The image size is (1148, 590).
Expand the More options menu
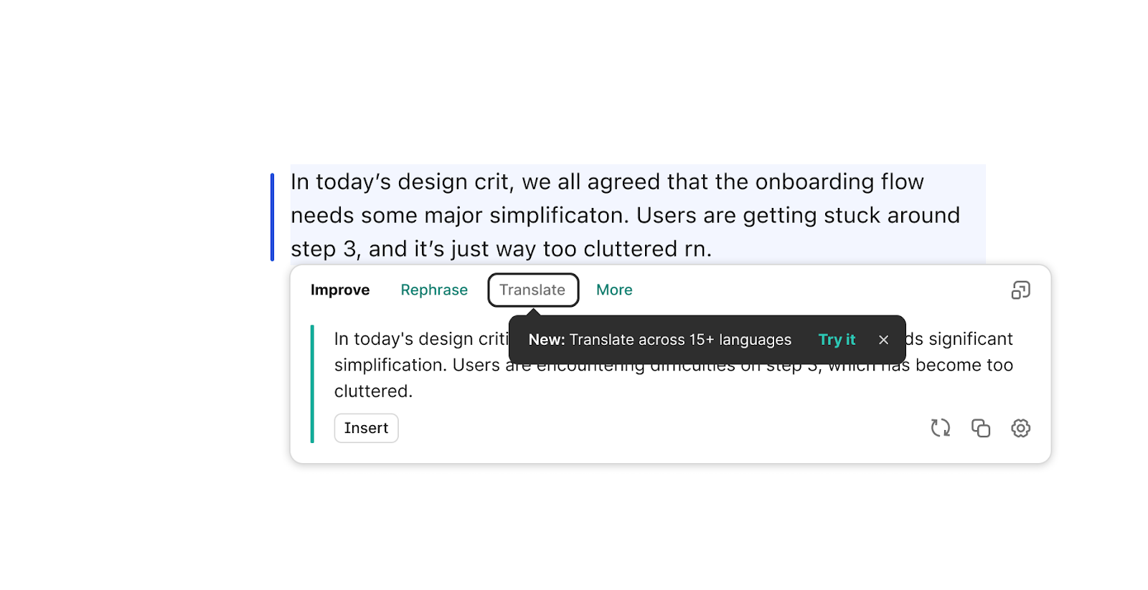pyautogui.click(x=614, y=290)
